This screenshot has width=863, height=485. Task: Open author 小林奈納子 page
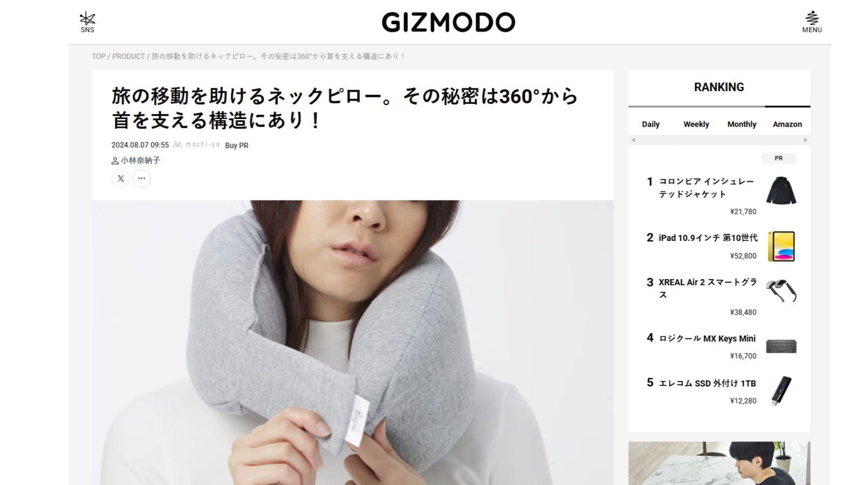140,161
